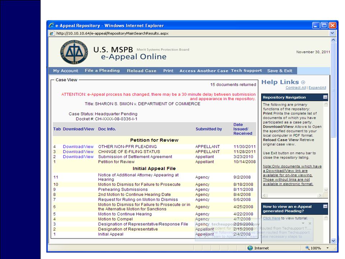This screenshot has width=345, height=259.
Task: Click the Initial Appeal File section heading
Action: pyautogui.click(x=154, y=168)
